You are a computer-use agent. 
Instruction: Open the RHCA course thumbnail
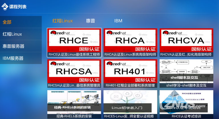(130, 40)
